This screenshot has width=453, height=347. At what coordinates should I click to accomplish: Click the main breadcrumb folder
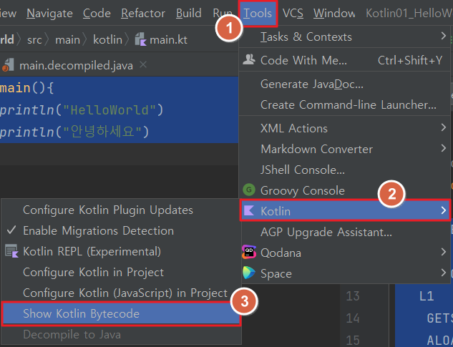tap(67, 39)
